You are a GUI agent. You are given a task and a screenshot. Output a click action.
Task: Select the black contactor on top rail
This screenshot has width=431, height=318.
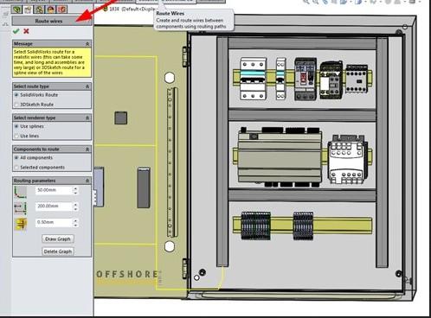point(331,79)
